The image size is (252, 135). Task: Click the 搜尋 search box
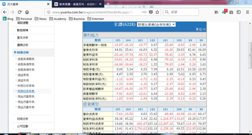click(181, 12)
